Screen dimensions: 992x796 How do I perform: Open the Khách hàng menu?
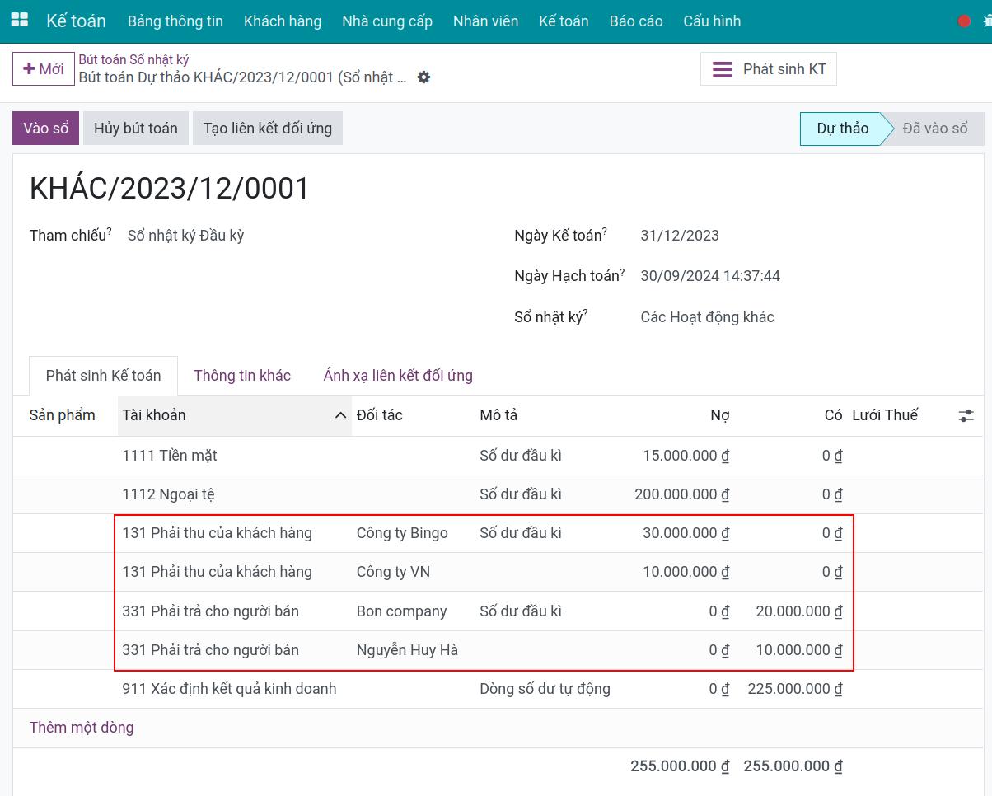(x=283, y=21)
